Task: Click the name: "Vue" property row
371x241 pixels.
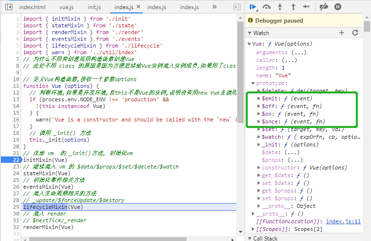Action: pos(273,75)
